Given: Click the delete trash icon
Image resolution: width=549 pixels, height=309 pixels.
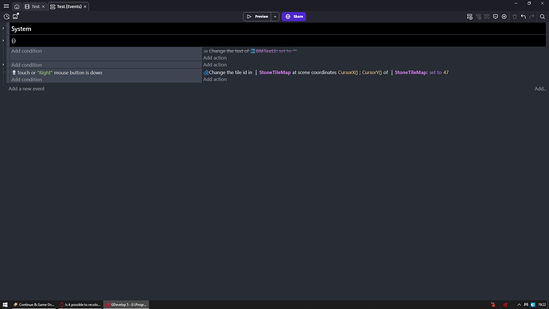Looking at the screenshot, I should click(x=514, y=17).
